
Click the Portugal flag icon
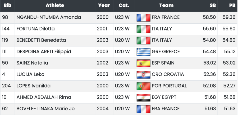pos(143,86)
